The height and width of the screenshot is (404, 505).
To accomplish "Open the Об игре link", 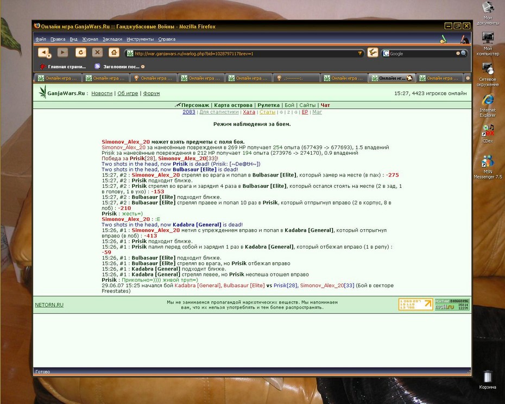I will pos(128,93).
